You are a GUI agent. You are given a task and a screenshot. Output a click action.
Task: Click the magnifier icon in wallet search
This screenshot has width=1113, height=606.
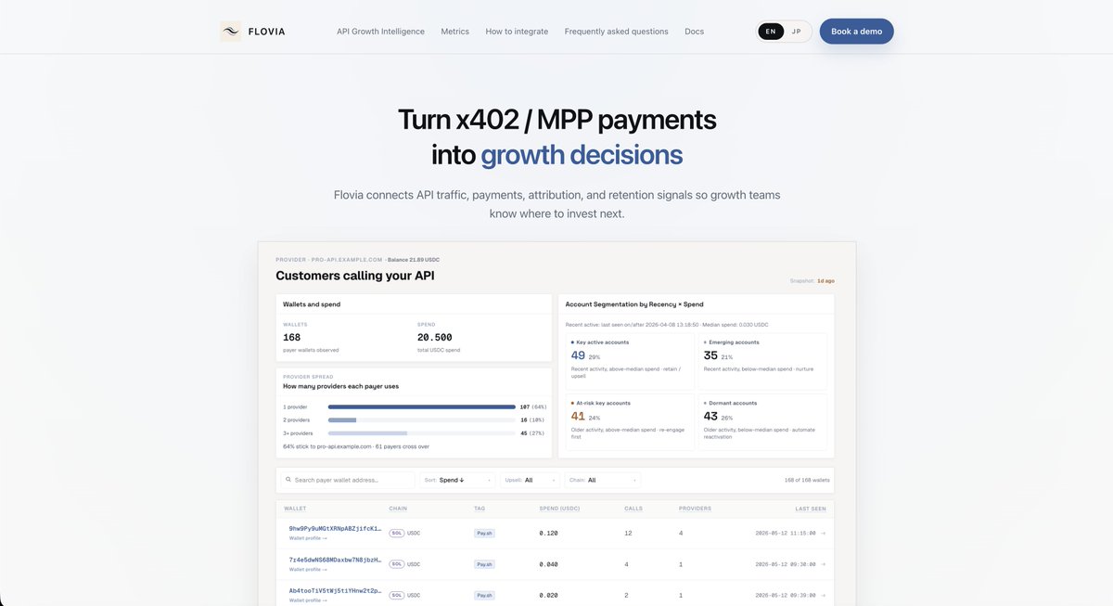(x=288, y=480)
